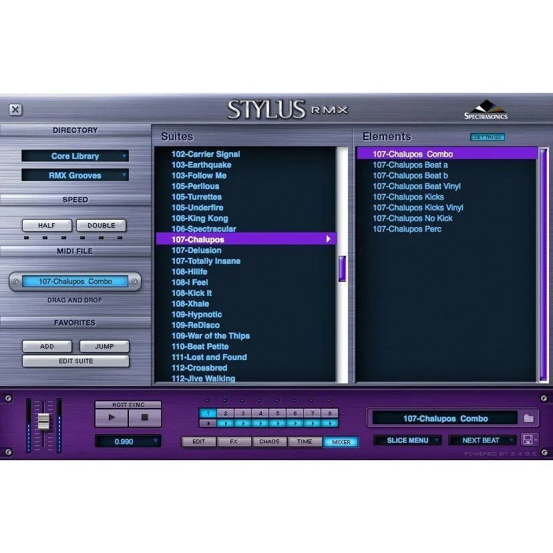Image resolution: width=553 pixels, height=553 pixels.
Task: Select part 1 button
Action: [x=208, y=413]
